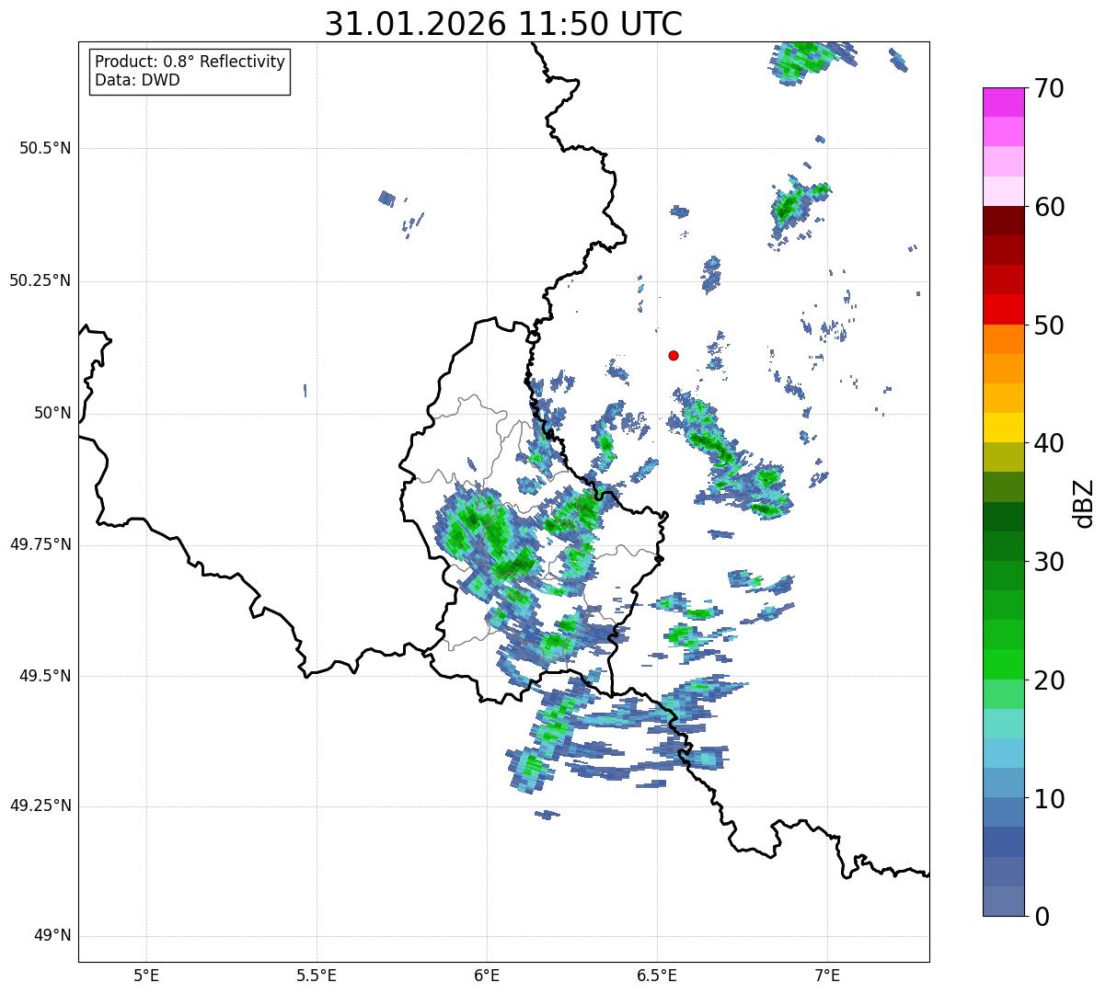
Task: Click colorbar tick label "40"
Action: click(1049, 443)
